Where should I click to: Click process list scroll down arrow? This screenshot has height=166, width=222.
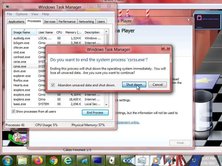pyautogui.click(x=106, y=105)
